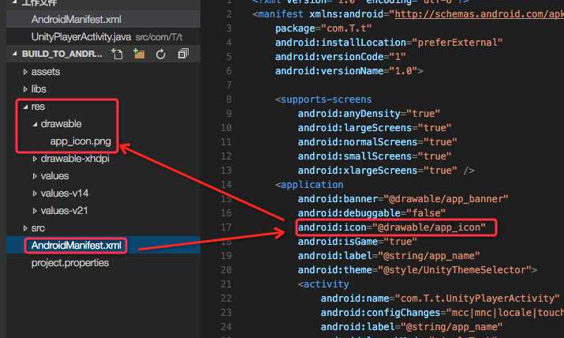The height and width of the screenshot is (338, 564).
Task: Select the drawable-xhdpi folder label
Action: click(x=75, y=159)
